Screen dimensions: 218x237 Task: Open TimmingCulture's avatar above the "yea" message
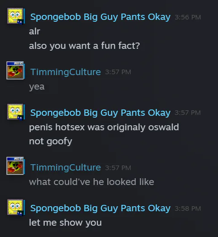[x=15, y=70]
